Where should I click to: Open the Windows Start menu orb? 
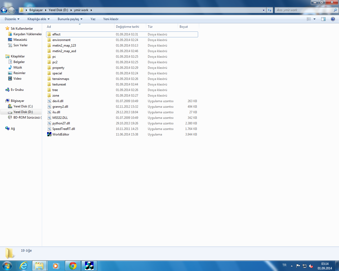(7, 266)
